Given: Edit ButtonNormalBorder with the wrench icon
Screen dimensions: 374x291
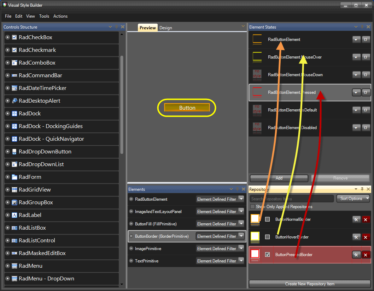Looking at the screenshot, I should [x=356, y=219].
